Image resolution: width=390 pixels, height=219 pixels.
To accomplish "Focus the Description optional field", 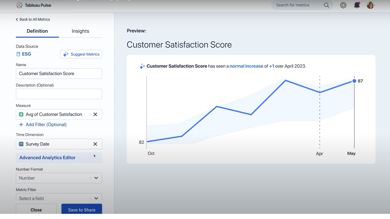I will (x=59, y=94).
